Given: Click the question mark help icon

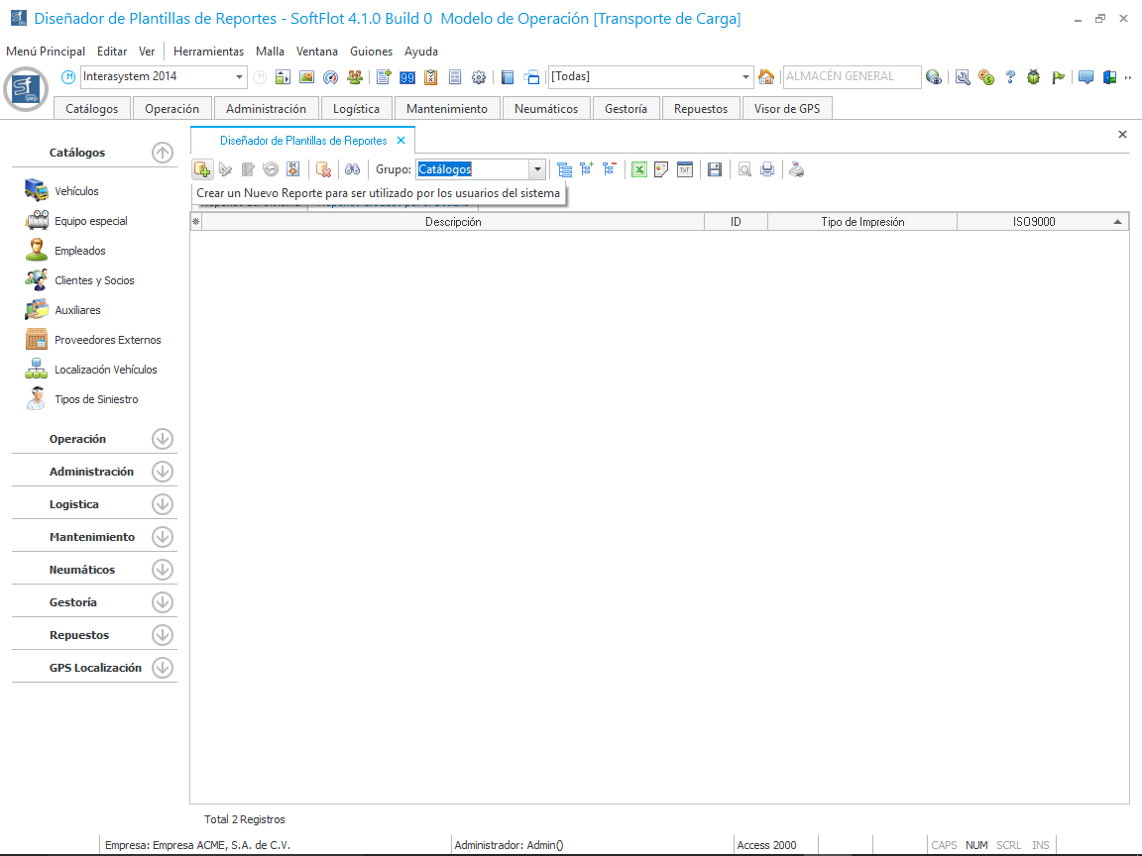Looking at the screenshot, I should [x=1010, y=77].
